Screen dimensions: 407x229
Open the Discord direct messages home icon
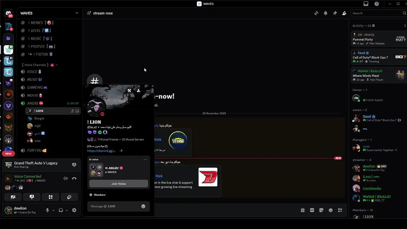[x=9, y=13]
